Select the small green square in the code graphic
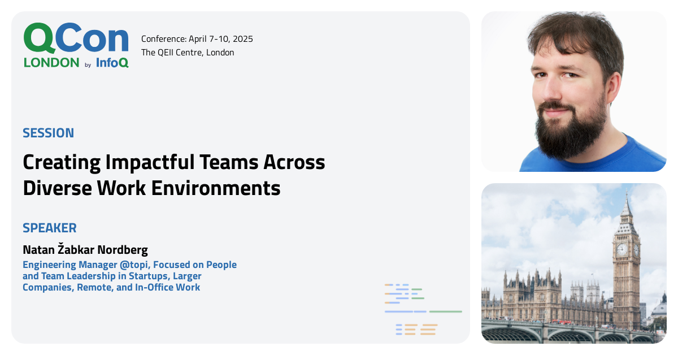This screenshot has width=678, height=355. tap(418, 289)
